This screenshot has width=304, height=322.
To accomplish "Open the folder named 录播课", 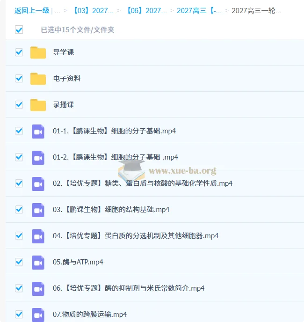I will (x=64, y=104).
